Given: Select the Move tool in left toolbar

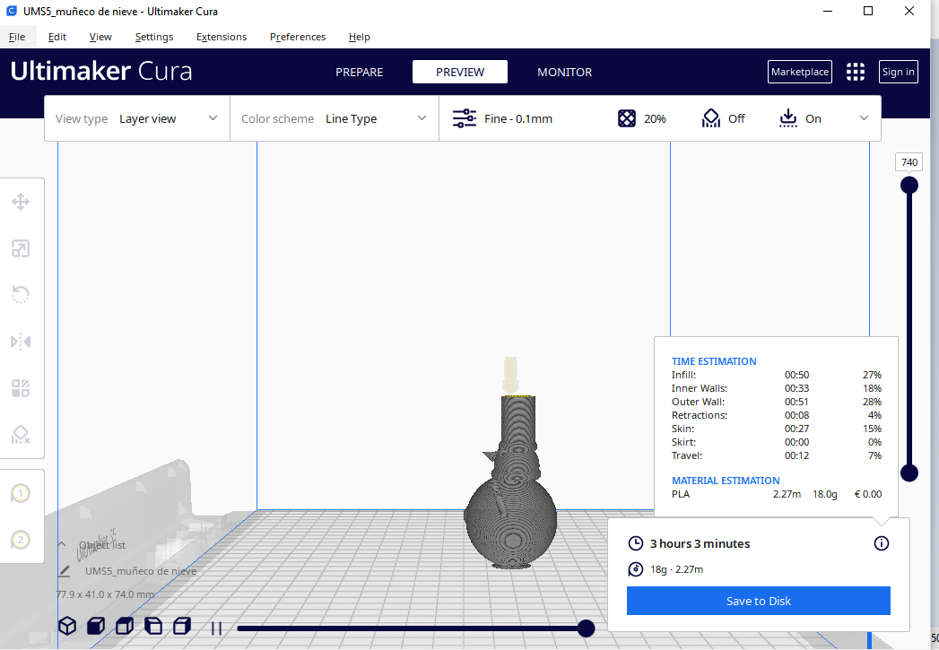Looking at the screenshot, I should coord(21,202).
